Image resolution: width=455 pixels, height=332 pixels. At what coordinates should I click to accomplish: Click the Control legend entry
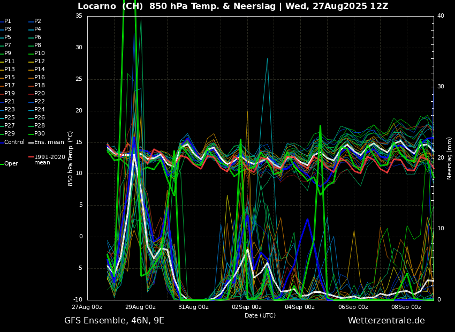(x=14, y=142)
